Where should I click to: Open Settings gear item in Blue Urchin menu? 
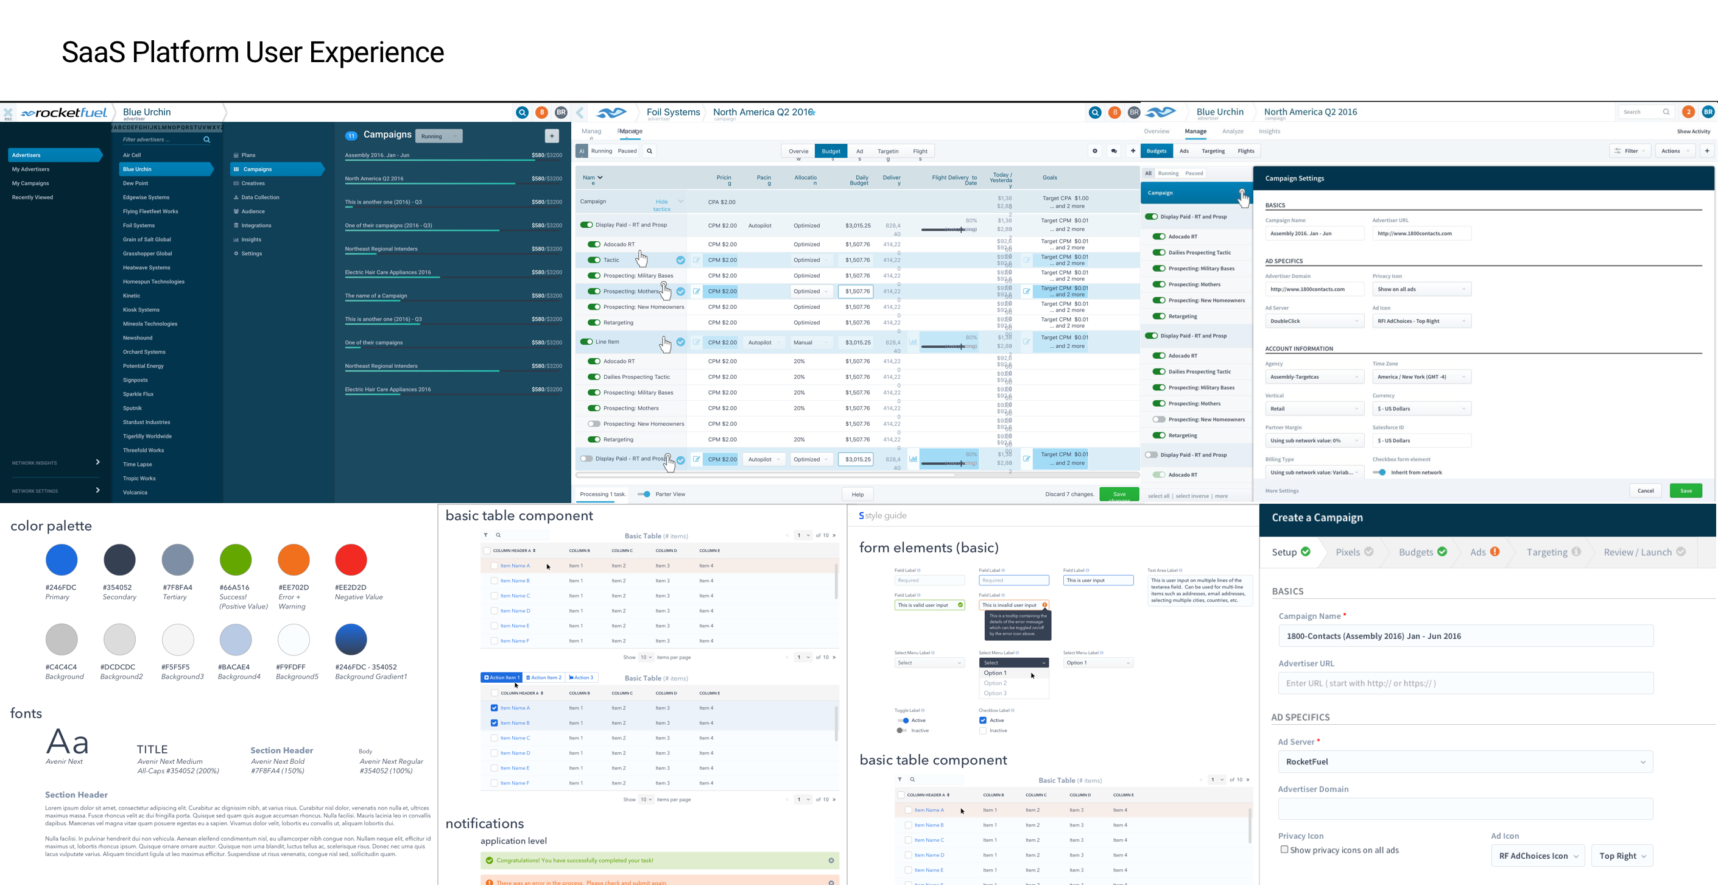248,253
